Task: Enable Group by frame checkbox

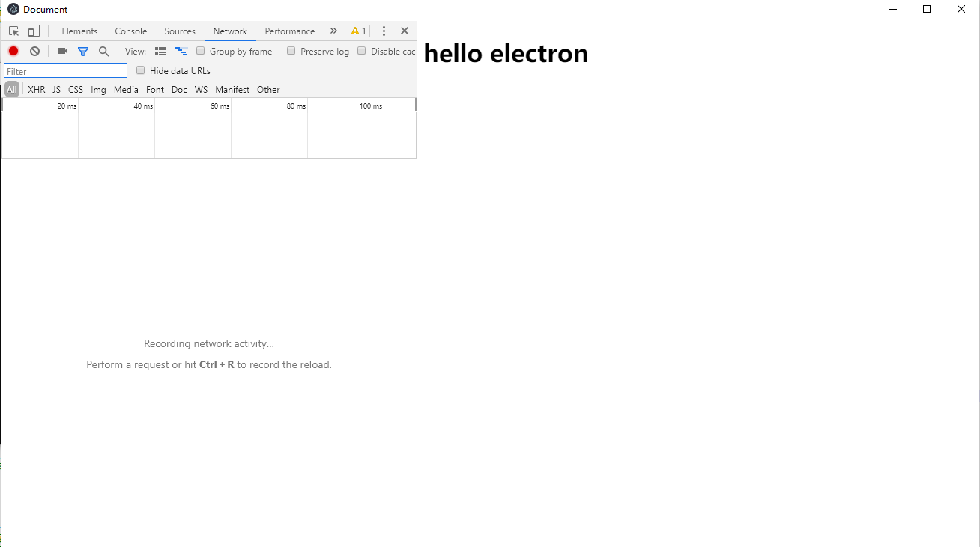Action: pyautogui.click(x=201, y=51)
